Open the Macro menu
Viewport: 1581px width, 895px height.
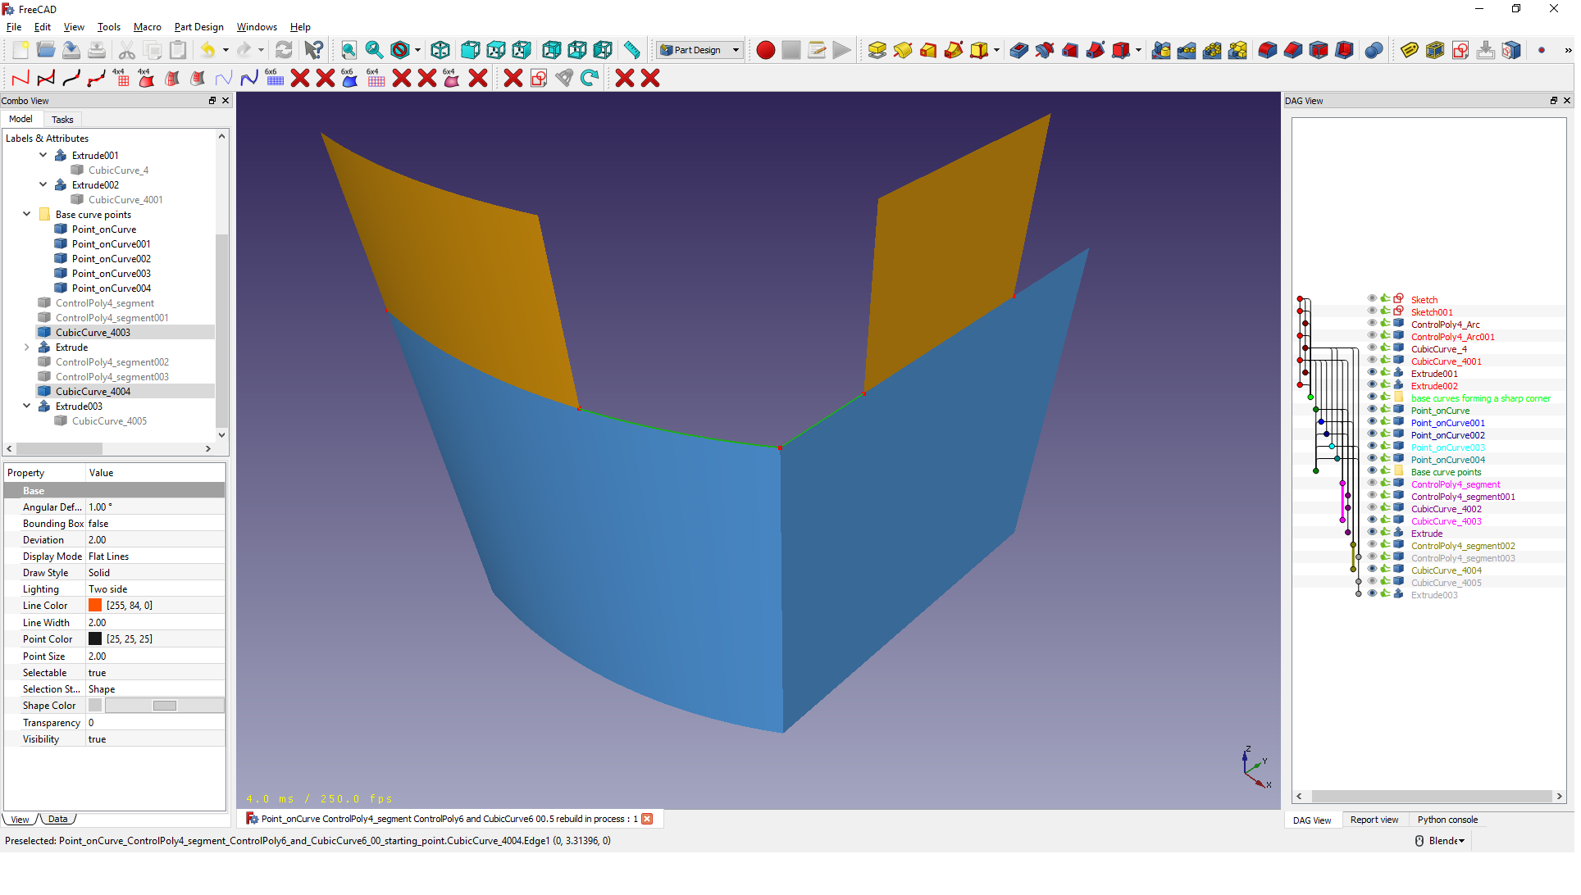click(x=147, y=27)
